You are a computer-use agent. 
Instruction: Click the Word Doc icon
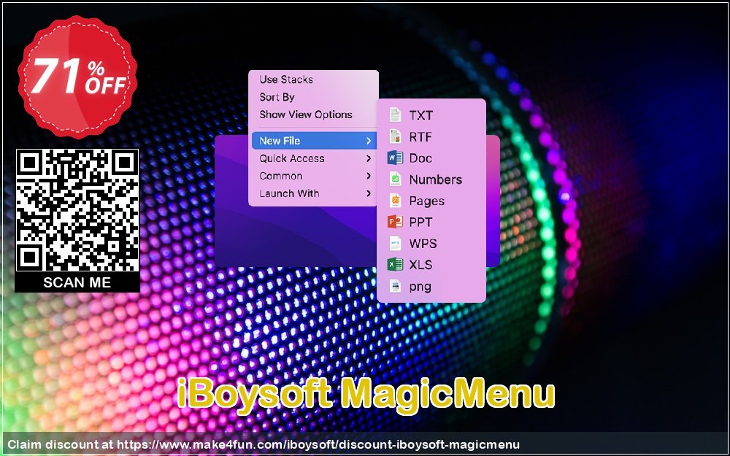tap(395, 158)
